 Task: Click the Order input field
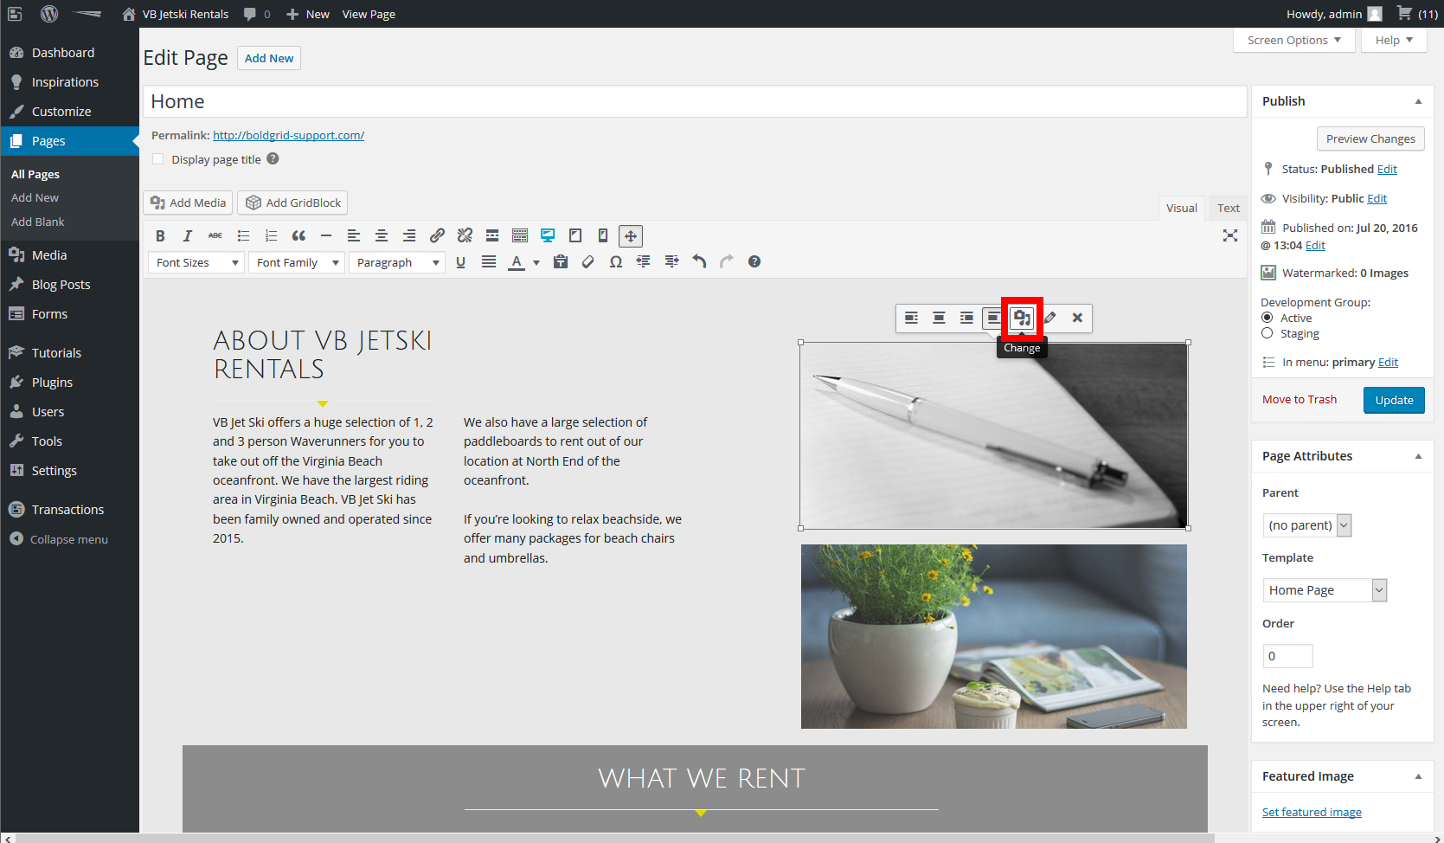click(x=1287, y=656)
